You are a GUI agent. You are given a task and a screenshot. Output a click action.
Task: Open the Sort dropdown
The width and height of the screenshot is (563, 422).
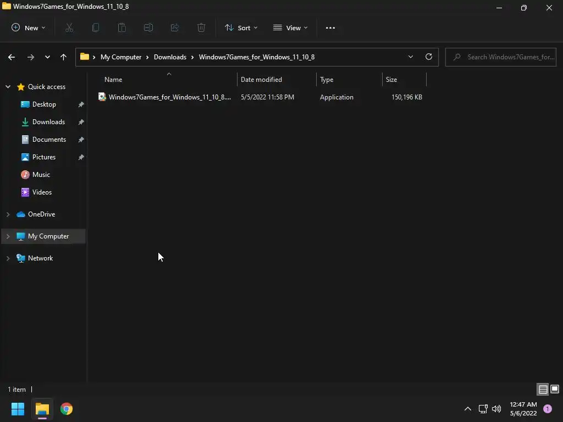pyautogui.click(x=241, y=27)
